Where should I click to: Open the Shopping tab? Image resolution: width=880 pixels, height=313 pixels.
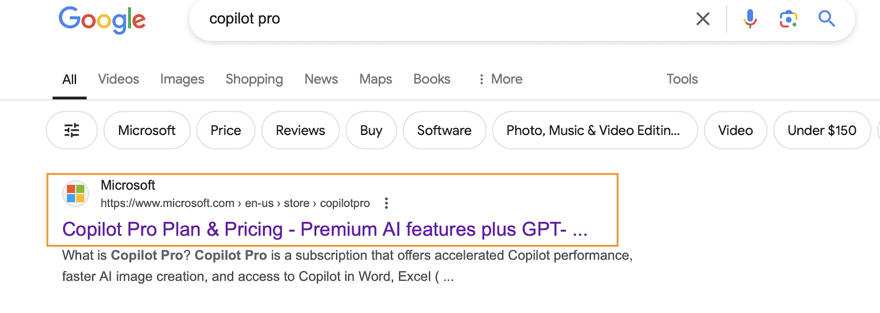tap(254, 79)
